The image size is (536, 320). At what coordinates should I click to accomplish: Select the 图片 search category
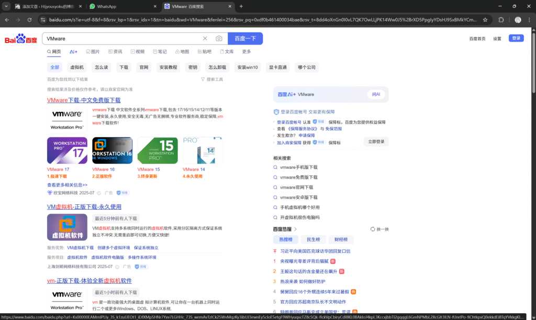[93, 52]
